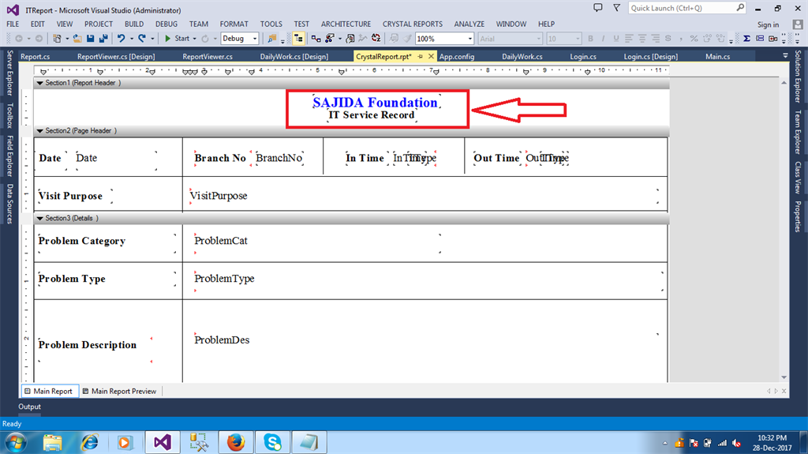
Task: Click the Start button on the Windows taskbar
Action: pyautogui.click(x=16, y=442)
